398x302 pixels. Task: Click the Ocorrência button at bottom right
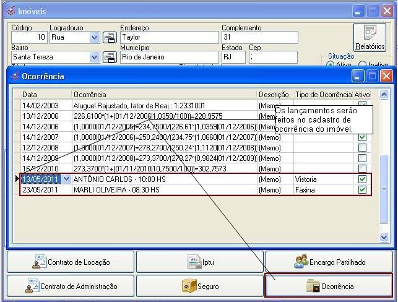[328, 287]
